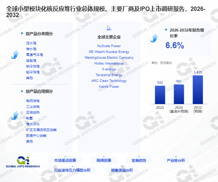Click 工业供电 application
Image resolution: width=218 pixels, height=182 pixels.
[33, 107]
